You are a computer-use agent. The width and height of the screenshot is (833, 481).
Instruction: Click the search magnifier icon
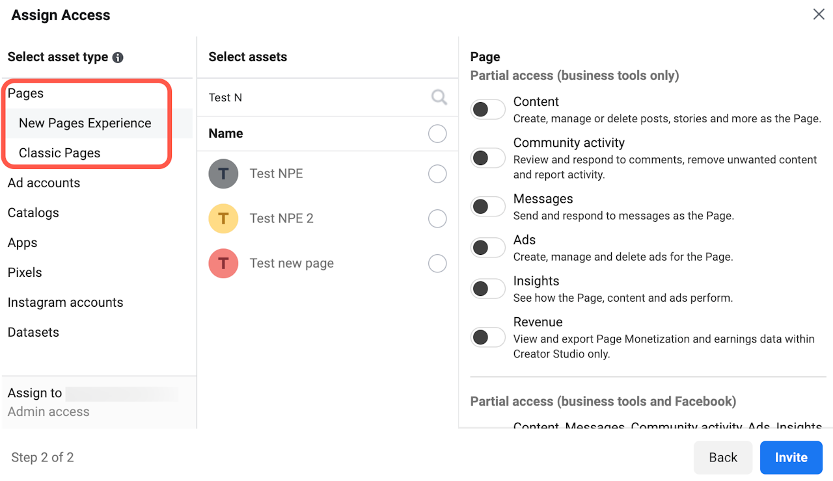point(439,97)
